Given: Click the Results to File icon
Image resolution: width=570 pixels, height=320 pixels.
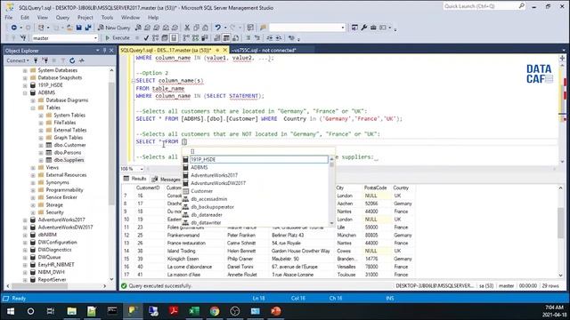Looking at the screenshot, I should [x=235, y=37].
